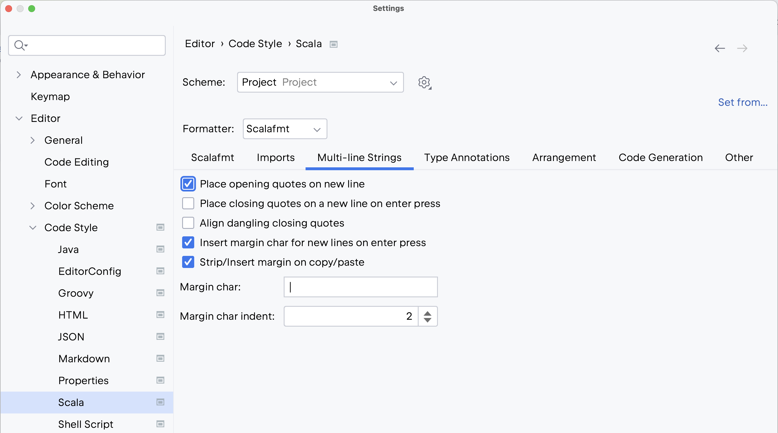The width and height of the screenshot is (778, 433).
Task: Navigate back using the left arrow icon
Action: click(720, 48)
